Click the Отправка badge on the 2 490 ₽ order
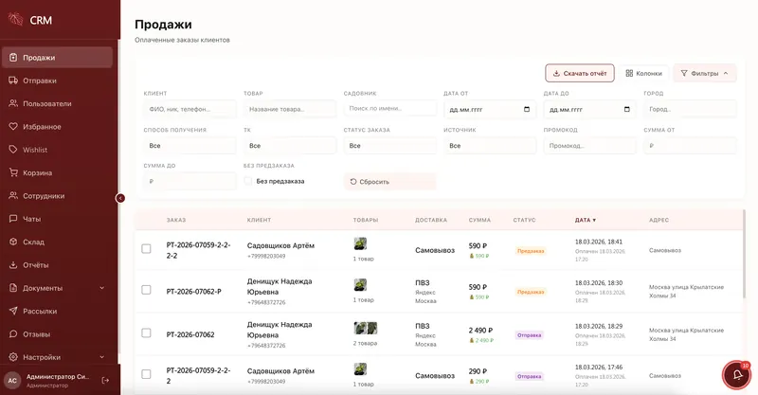The width and height of the screenshot is (758, 395). tap(529, 335)
